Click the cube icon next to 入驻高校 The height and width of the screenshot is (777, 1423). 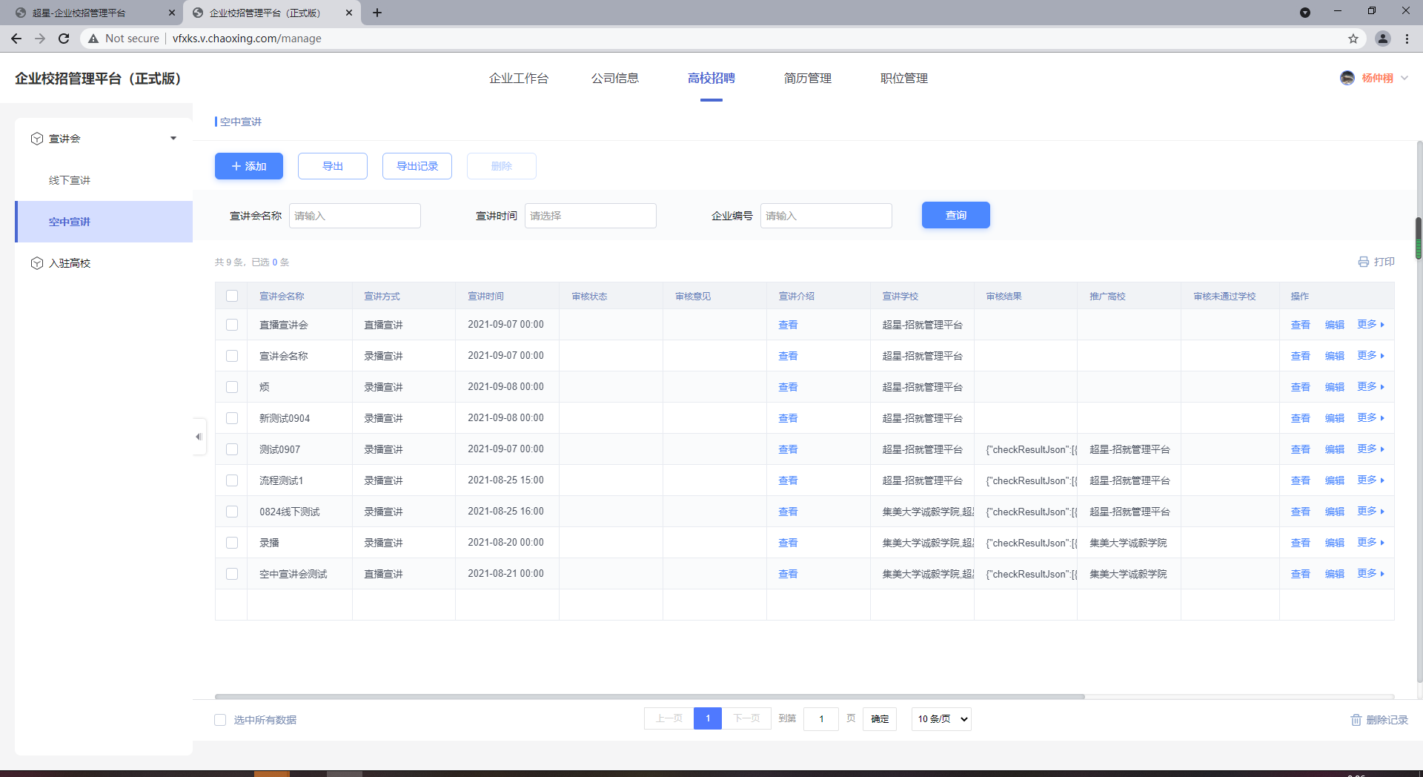[x=37, y=263]
